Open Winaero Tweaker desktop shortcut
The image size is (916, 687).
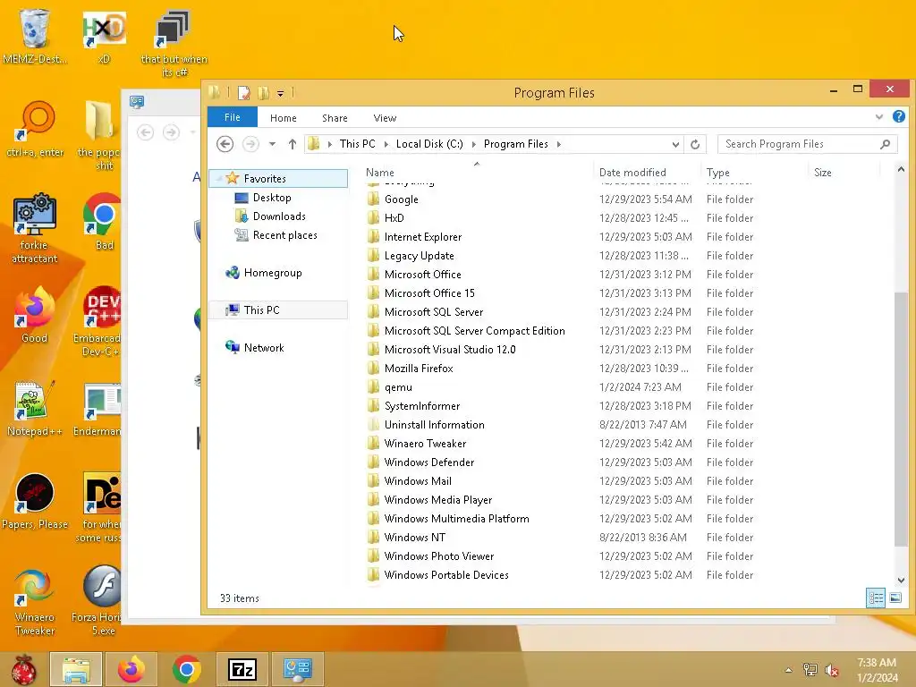tap(35, 602)
